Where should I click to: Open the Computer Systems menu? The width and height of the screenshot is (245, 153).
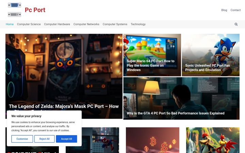tap(115, 24)
